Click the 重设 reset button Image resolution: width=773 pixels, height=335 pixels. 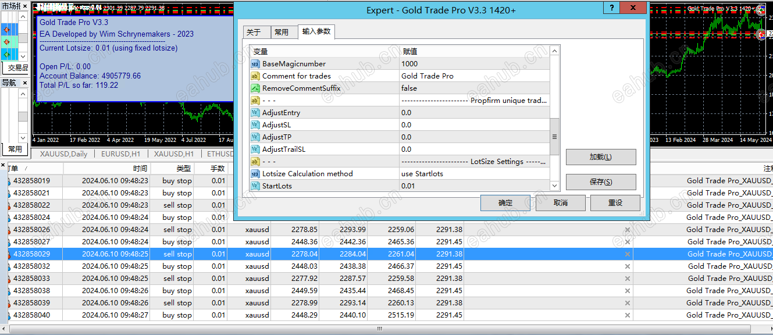(x=615, y=203)
